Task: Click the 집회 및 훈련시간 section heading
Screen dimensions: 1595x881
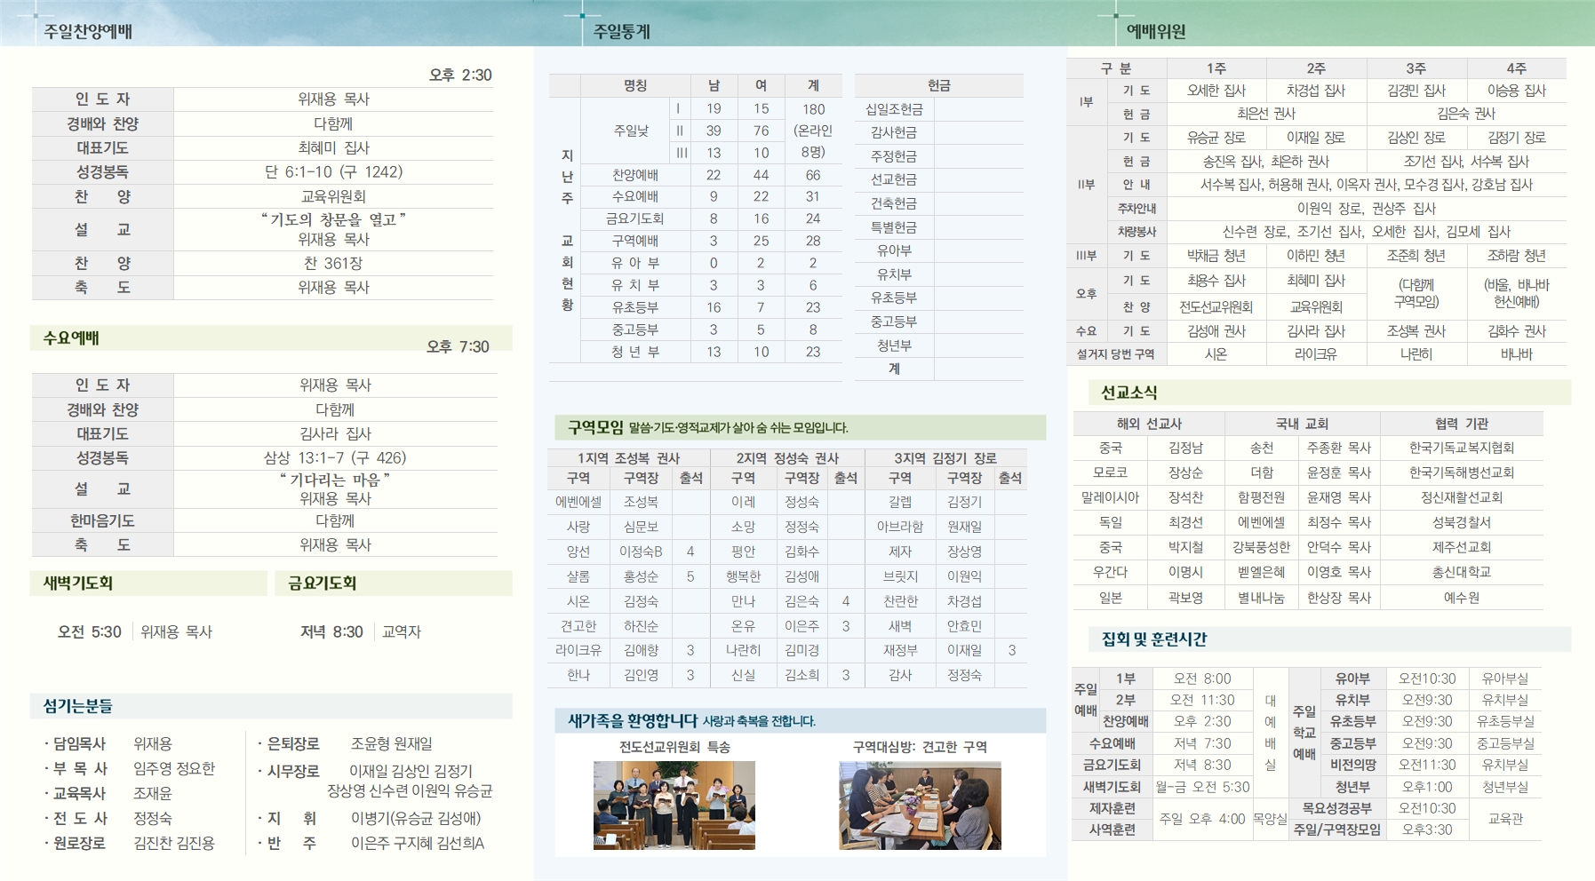Action: pyautogui.click(x=1153, y=639)
